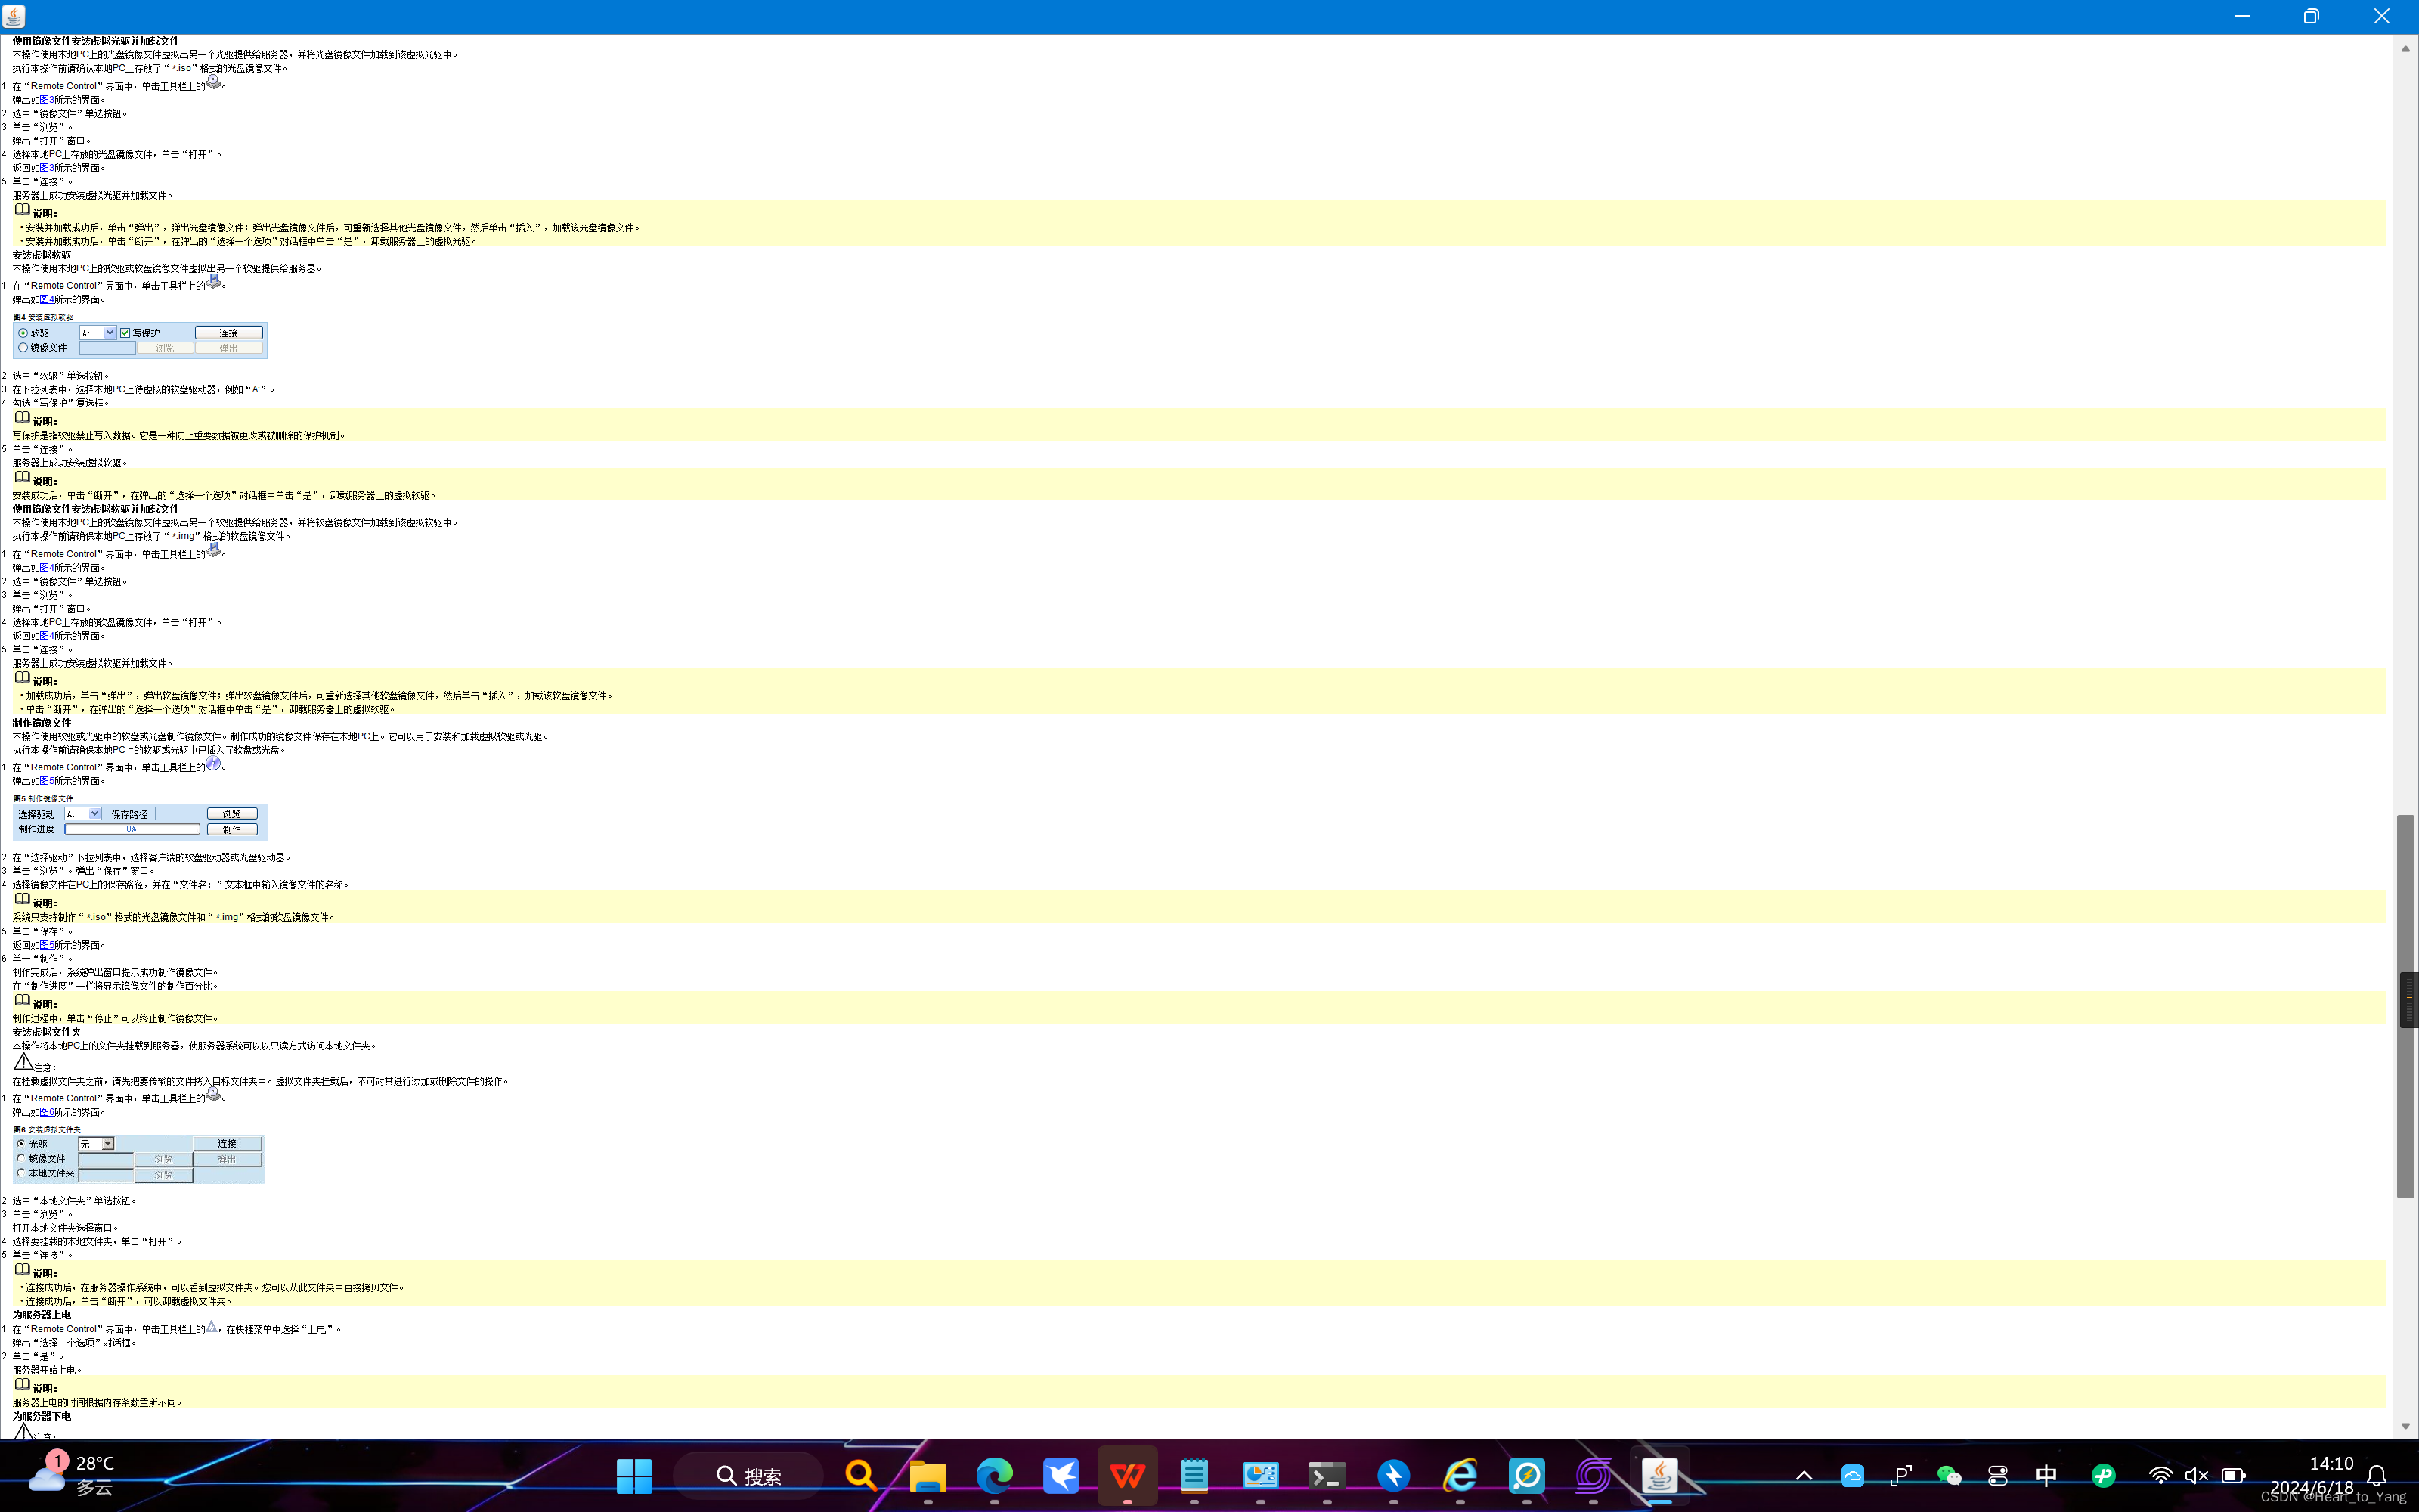Click the Windows Start button
Image resolution: width=2419 pixels, height=1512 pixels.
(633, 1475)
